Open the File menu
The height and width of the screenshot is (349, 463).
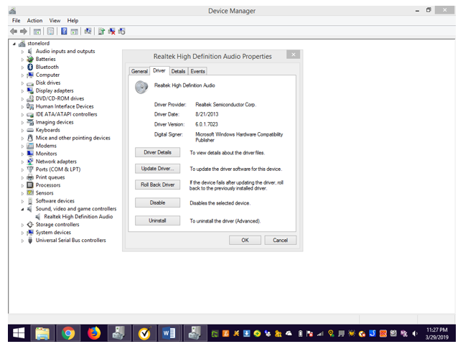coord(17,20)
